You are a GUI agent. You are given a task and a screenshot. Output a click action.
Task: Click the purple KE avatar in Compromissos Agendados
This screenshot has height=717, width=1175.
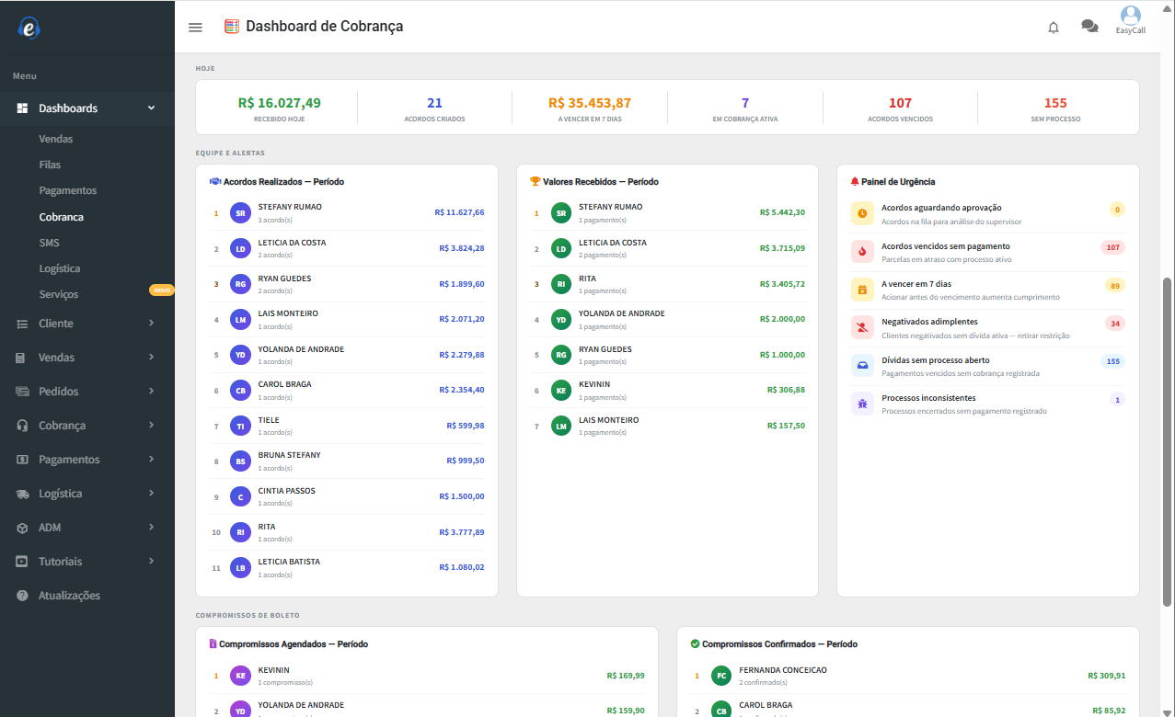240,677
